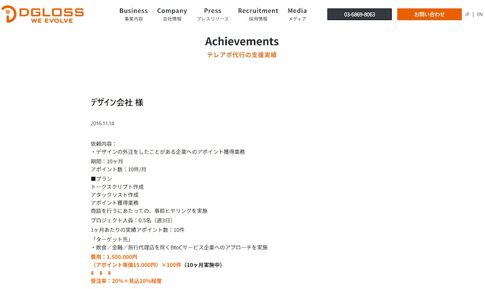Click the プロジェクト人員：0.5名 line
This screenshot has width=485, height=289.
(132, 220)
